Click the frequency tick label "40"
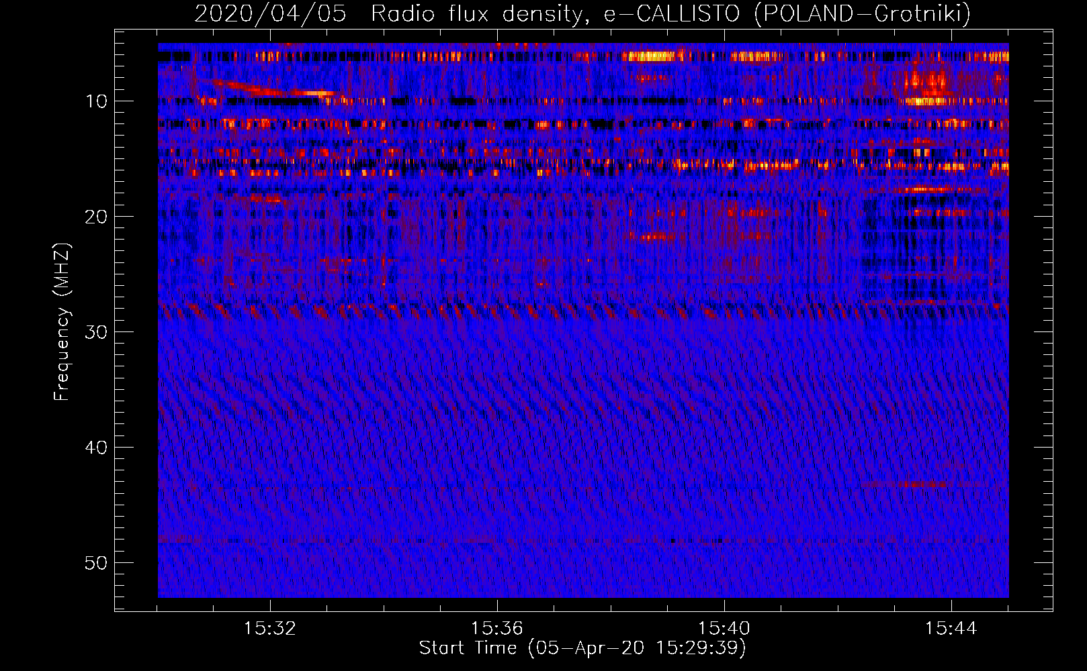This screenshot has height=671, width=1087. (x=96, y=448)
